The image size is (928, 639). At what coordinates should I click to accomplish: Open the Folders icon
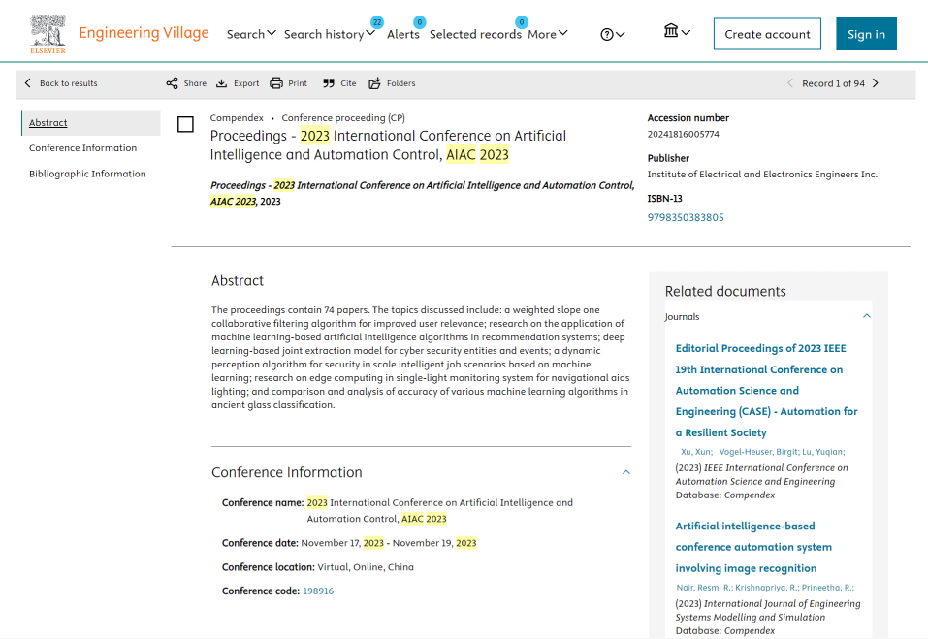pos(375,83)
